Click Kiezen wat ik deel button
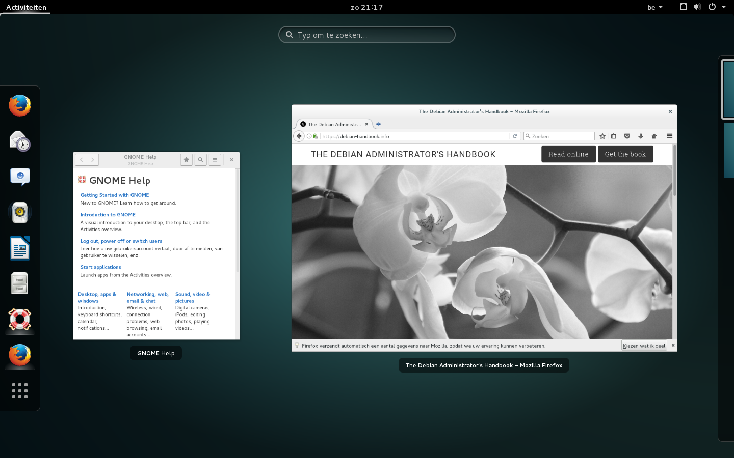 (x=644, y=346)
